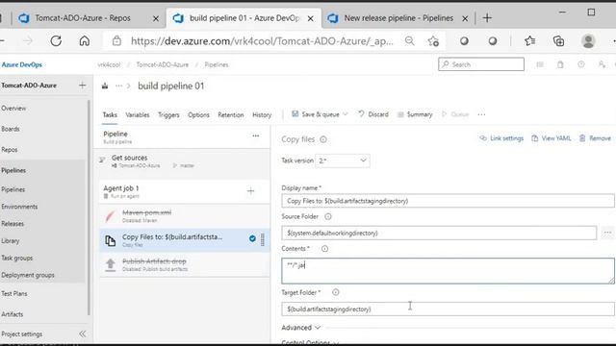Open Boards in the left sidebar
This screenshot has height=346, width=616.
pos(11,129)
